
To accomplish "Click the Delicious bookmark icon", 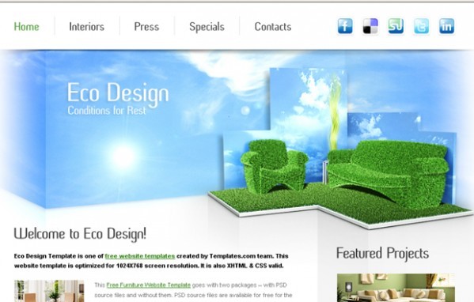I will [x=370, y=26].
